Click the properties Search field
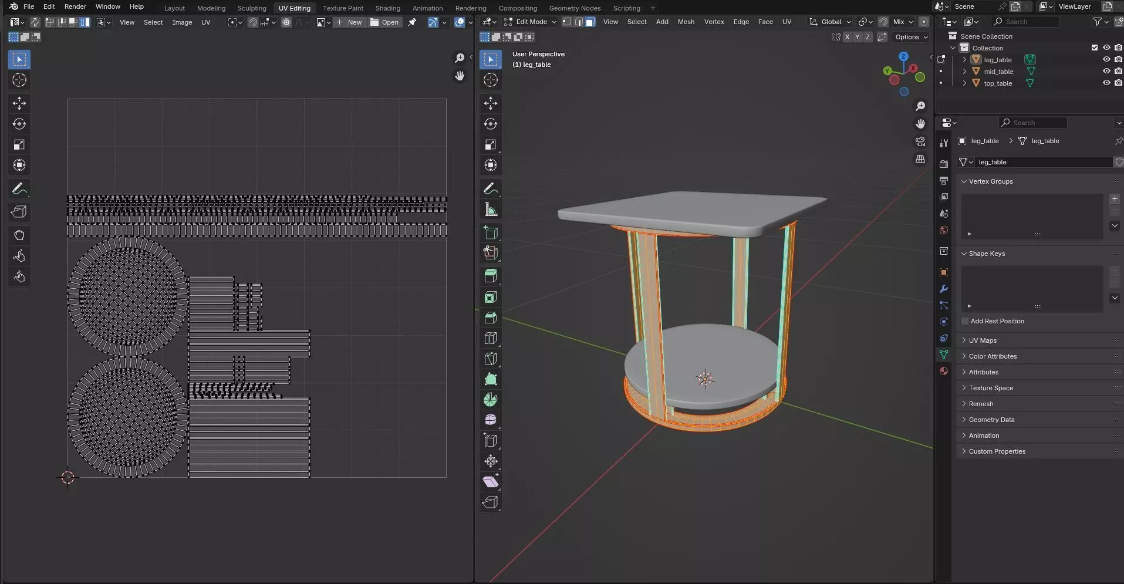The image size is (1124, 584). (x=1033, y=123)
